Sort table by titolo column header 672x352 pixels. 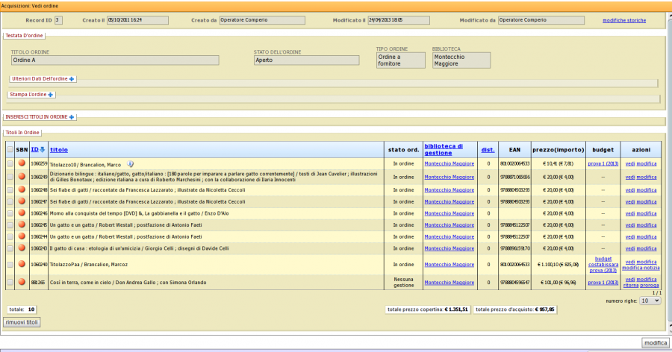click(58, 150)
